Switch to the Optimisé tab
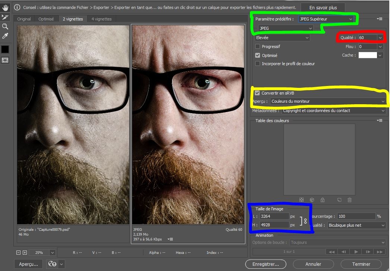The height and width of the screenshot is (271, 390). pyautogui.click(x=46, y=19)
